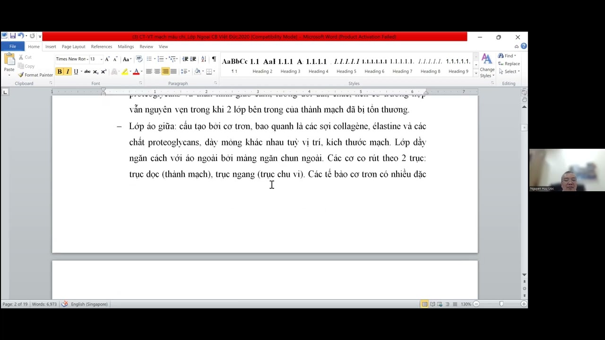Open the References tab

pos(102,47)
